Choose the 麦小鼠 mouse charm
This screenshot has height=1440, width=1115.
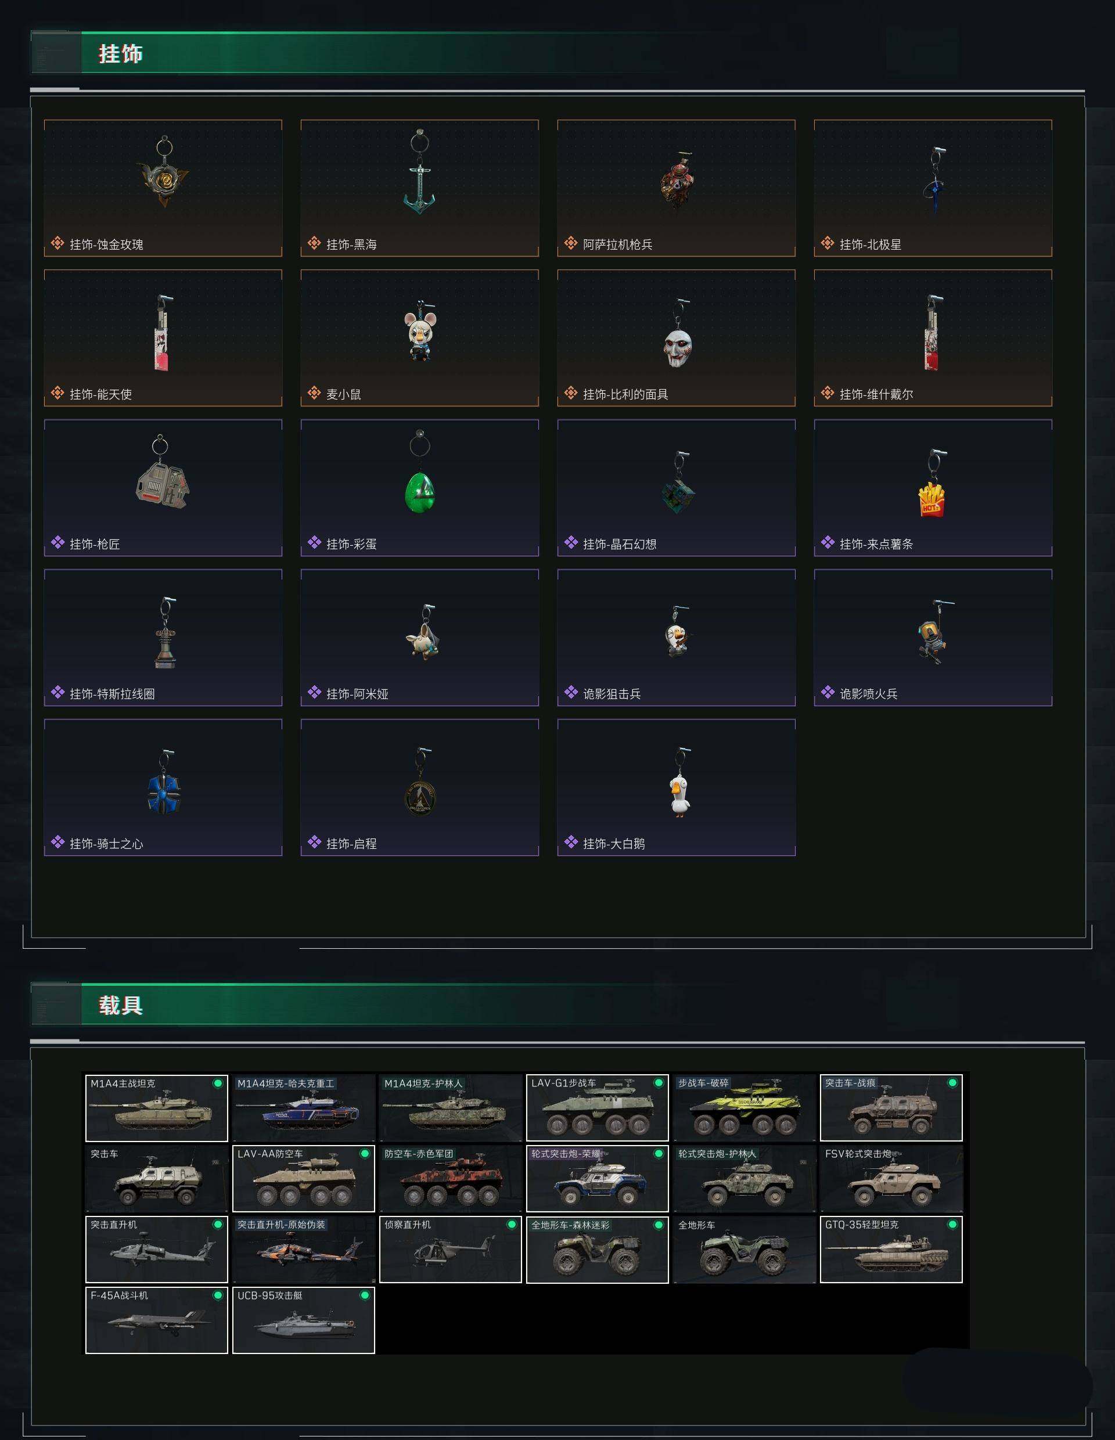point(419,337)
